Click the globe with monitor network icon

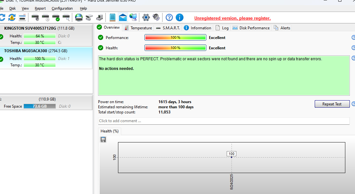[x=133, y=17]
